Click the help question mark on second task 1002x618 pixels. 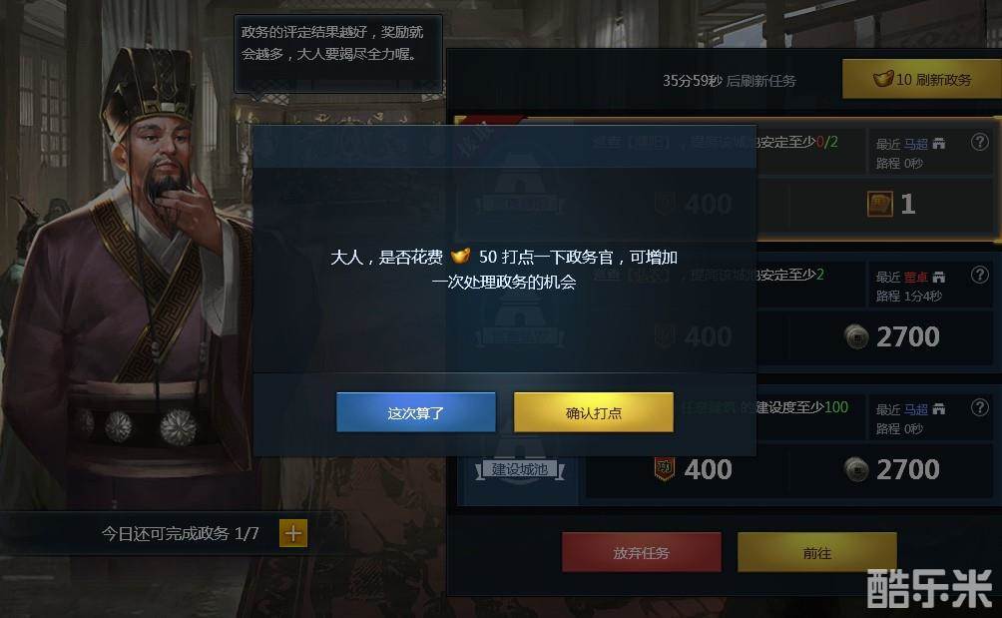coord(980,275)
